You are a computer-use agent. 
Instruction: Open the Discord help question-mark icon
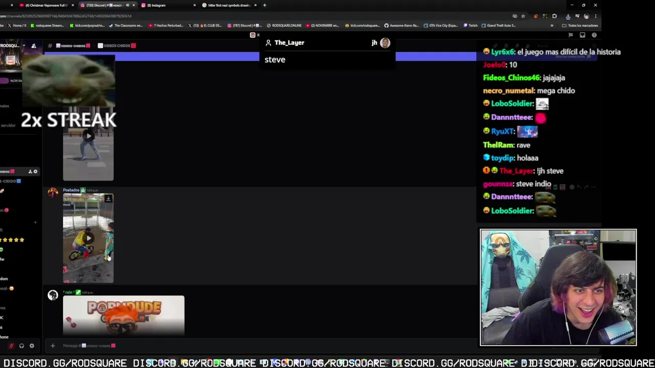[x=594, y=35]
